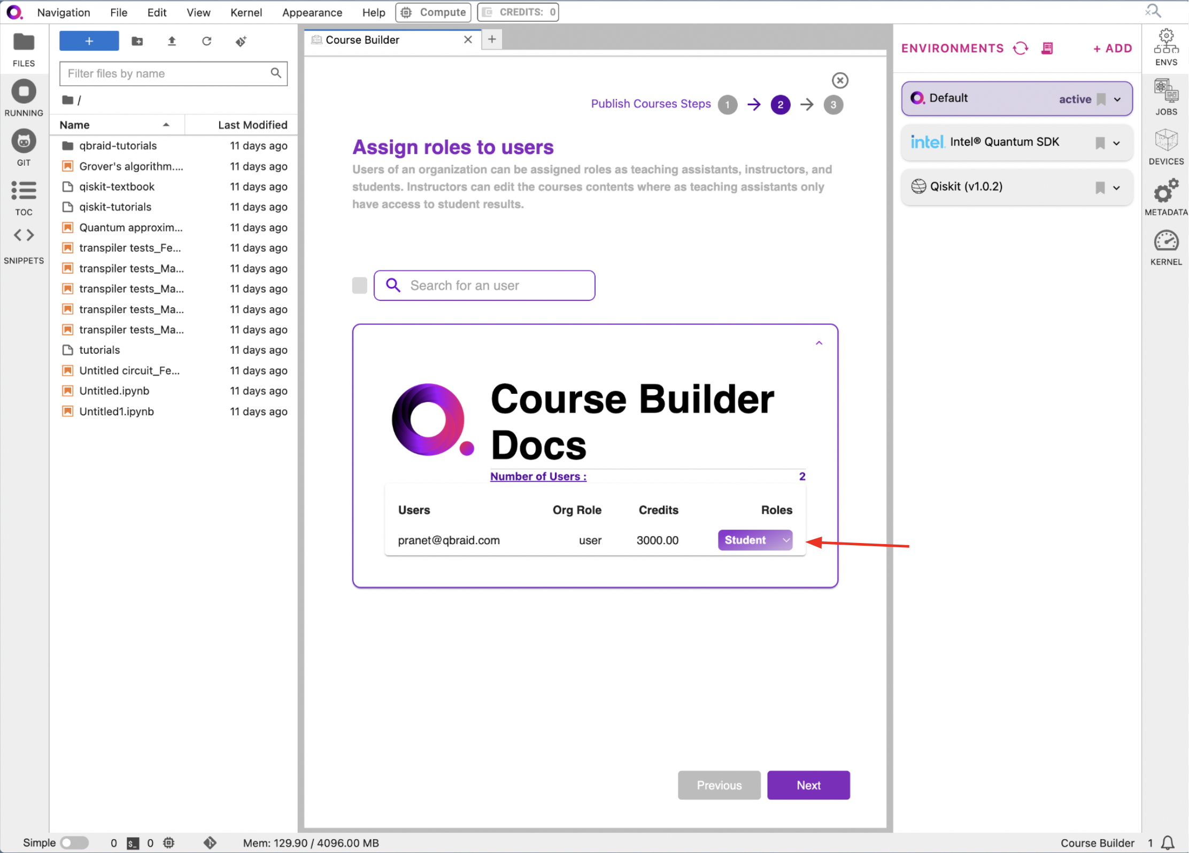
Task: Create a new folder with toolbar icon
Action: (137, 41)
